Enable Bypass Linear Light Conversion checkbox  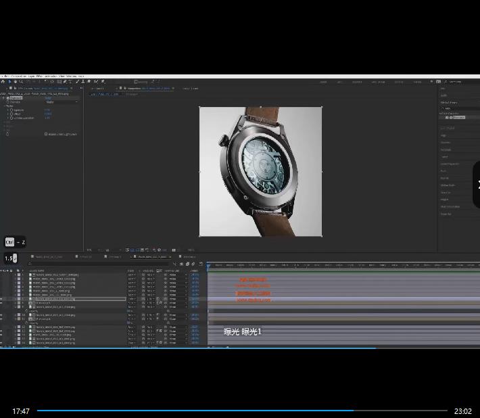pyautogui.click(x=45, y=134)
